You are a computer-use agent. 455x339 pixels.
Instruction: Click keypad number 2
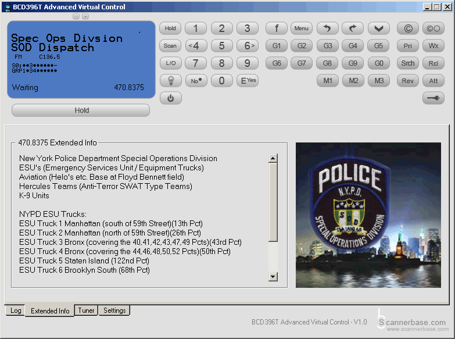[222, 28]
